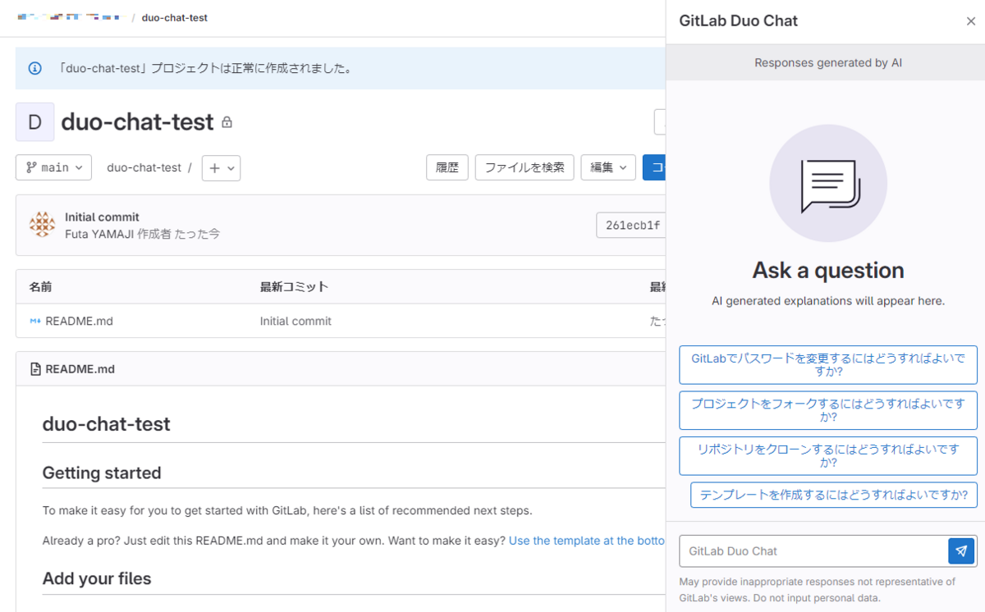The height and width of the screenshot is (612, 985).
Task: Open README.md in the file table
Action: point(79,321)
